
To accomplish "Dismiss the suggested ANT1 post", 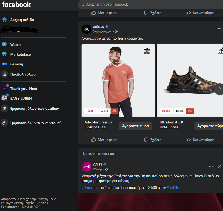I will tap(219, 166).
